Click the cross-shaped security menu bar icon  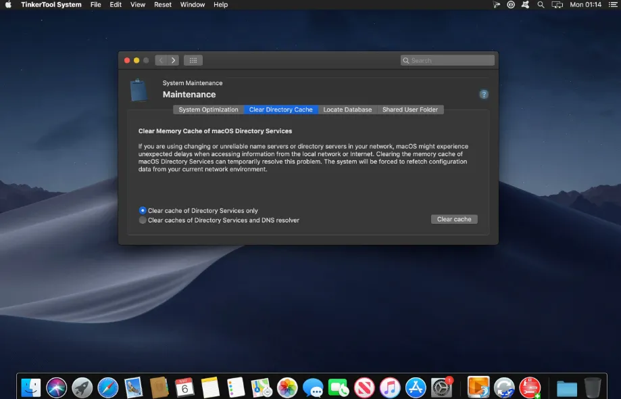pyautogui.click(x=526, y=5)
